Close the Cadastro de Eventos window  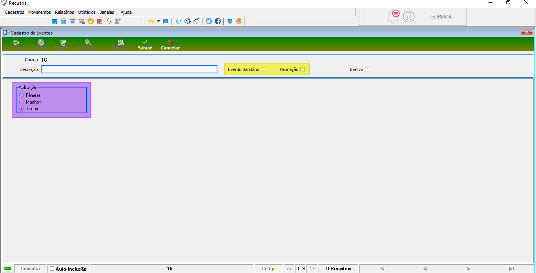[x=526, y=33]
